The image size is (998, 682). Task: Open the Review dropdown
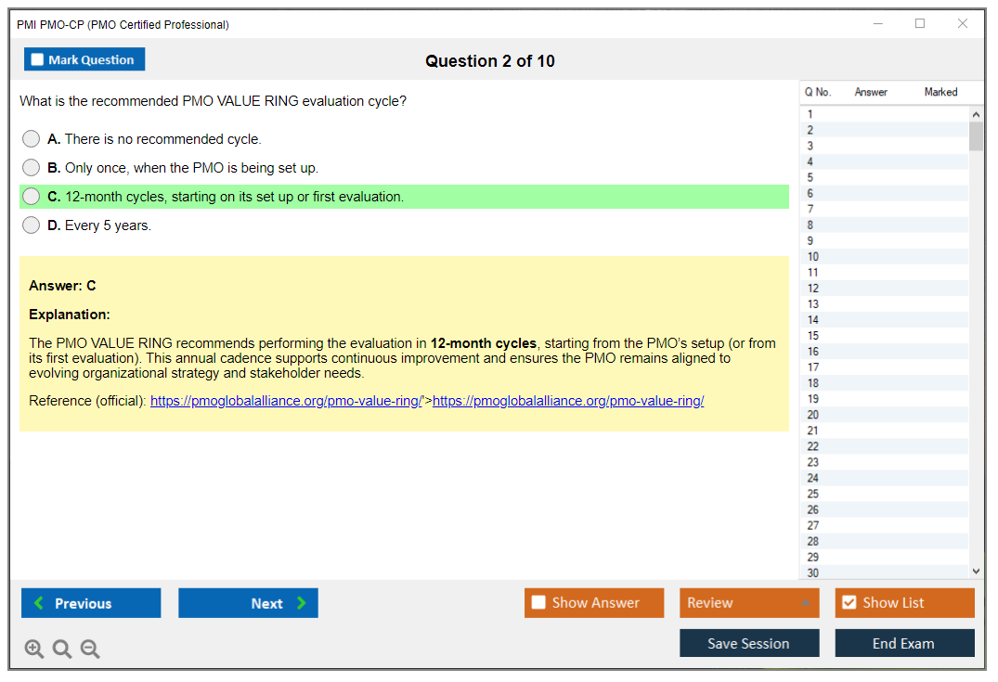coord(748,602)
